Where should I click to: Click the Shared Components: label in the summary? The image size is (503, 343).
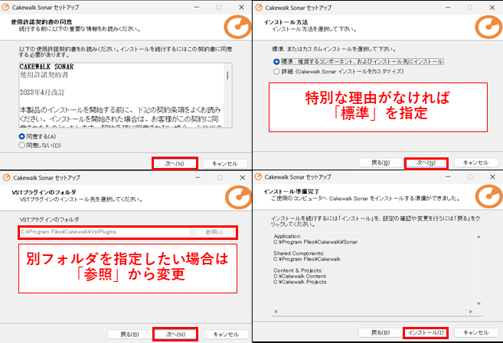(299, 254)
